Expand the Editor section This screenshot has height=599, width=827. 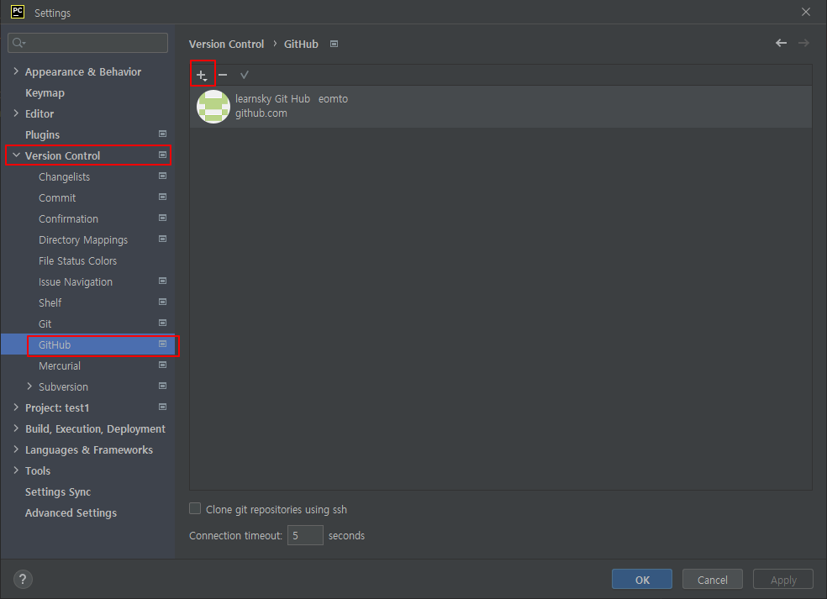tap(16, 113)
